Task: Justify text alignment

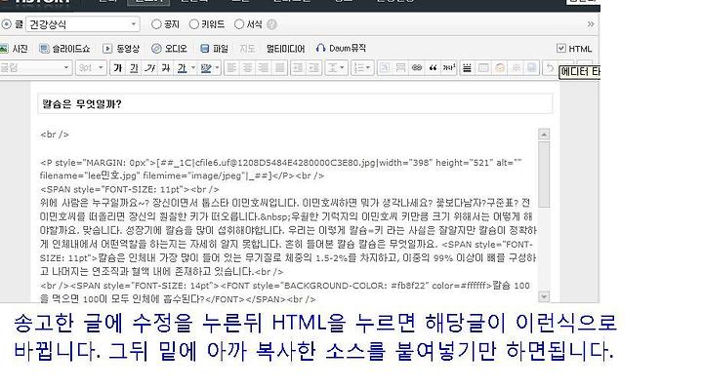Action: click(280, 68)
